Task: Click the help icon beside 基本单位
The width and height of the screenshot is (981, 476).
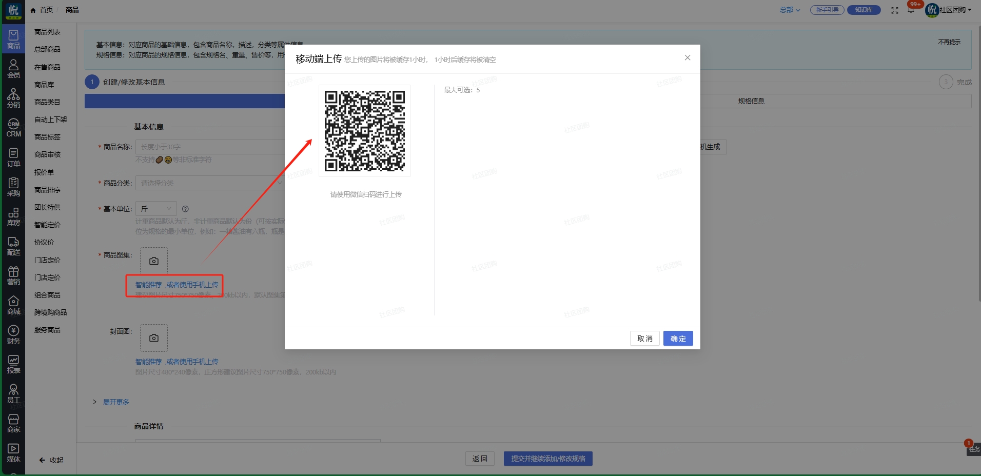Action: click(185, 209)
